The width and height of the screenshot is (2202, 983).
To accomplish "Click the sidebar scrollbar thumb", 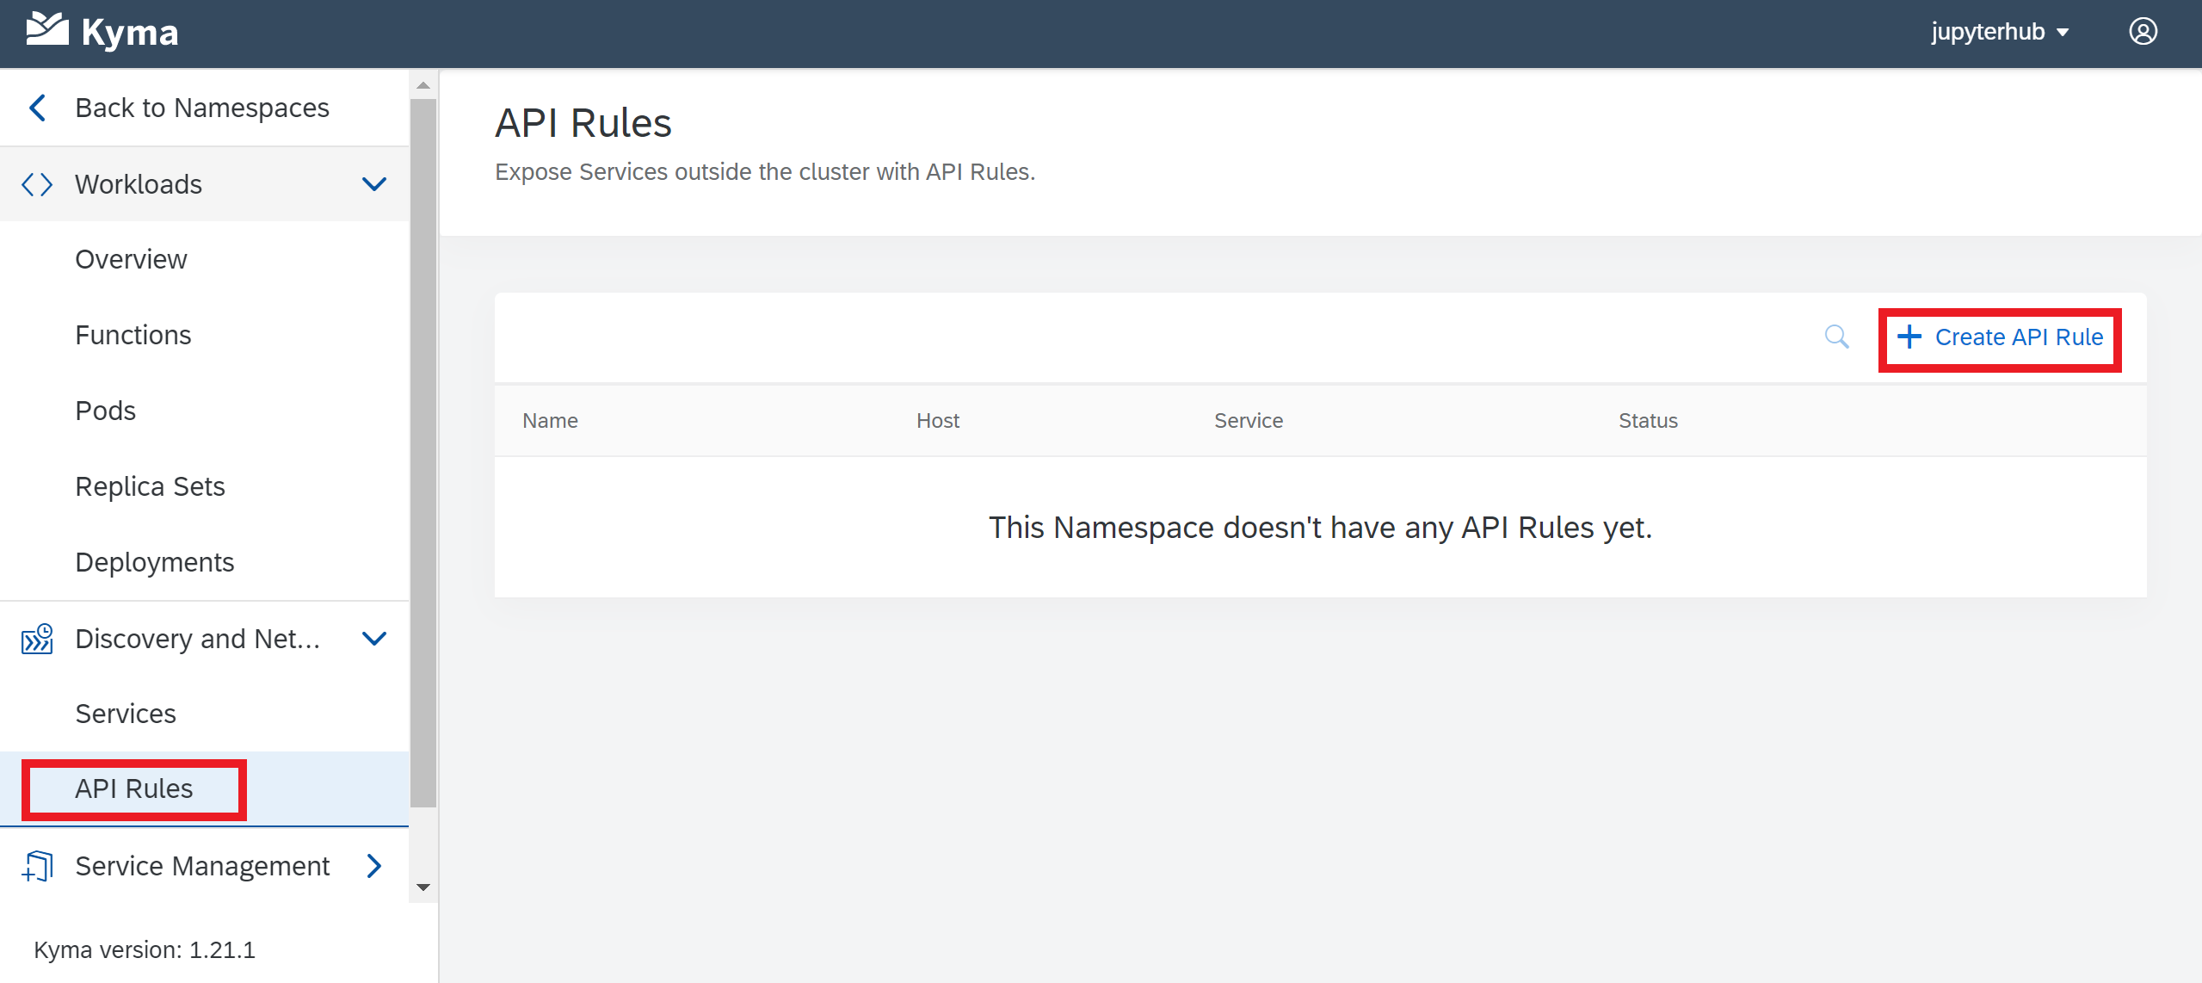I will 423,453.
